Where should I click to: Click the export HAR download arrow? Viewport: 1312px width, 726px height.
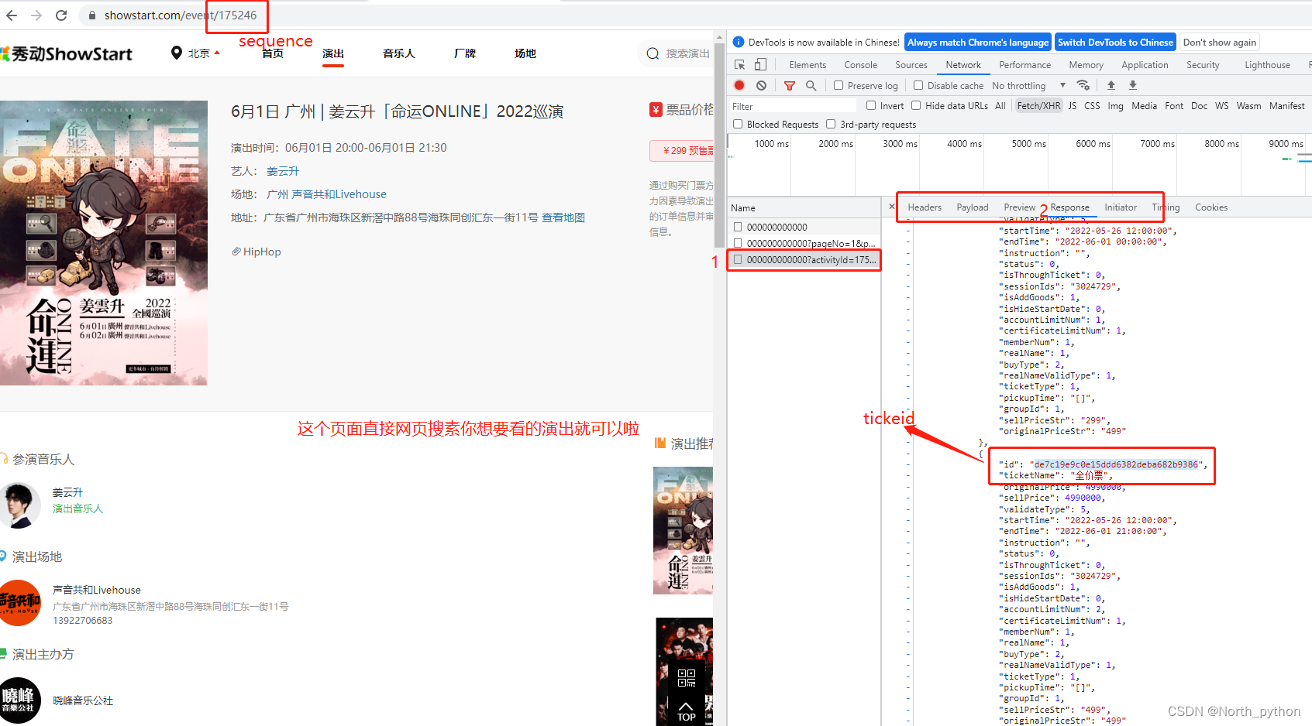pos(1133,85)
